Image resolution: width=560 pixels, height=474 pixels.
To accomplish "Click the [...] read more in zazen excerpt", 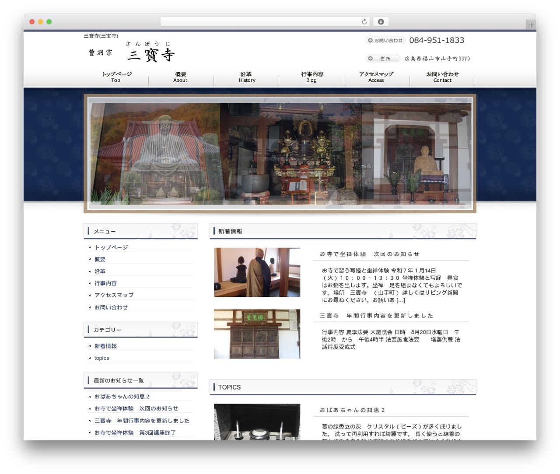I will pyautogui.click(x=400, y=300).
